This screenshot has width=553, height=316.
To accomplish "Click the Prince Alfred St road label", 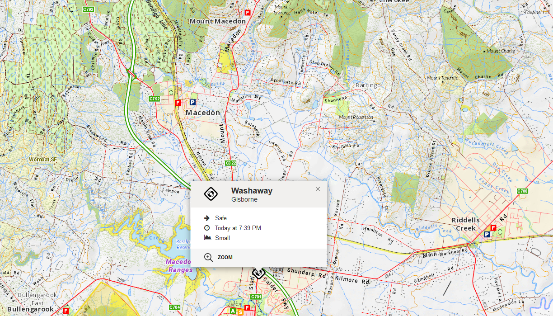I will 431,158.
